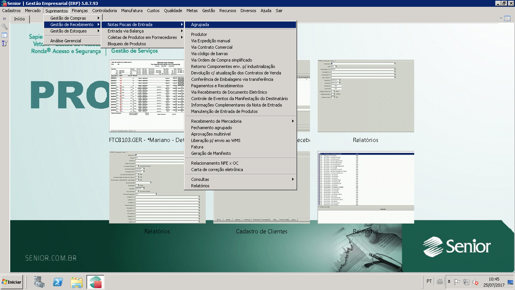Open the top-right Relatórios thumbnail
Image resolution: width=515 pixels, height=290 pixels.
(x=366, y=96)
